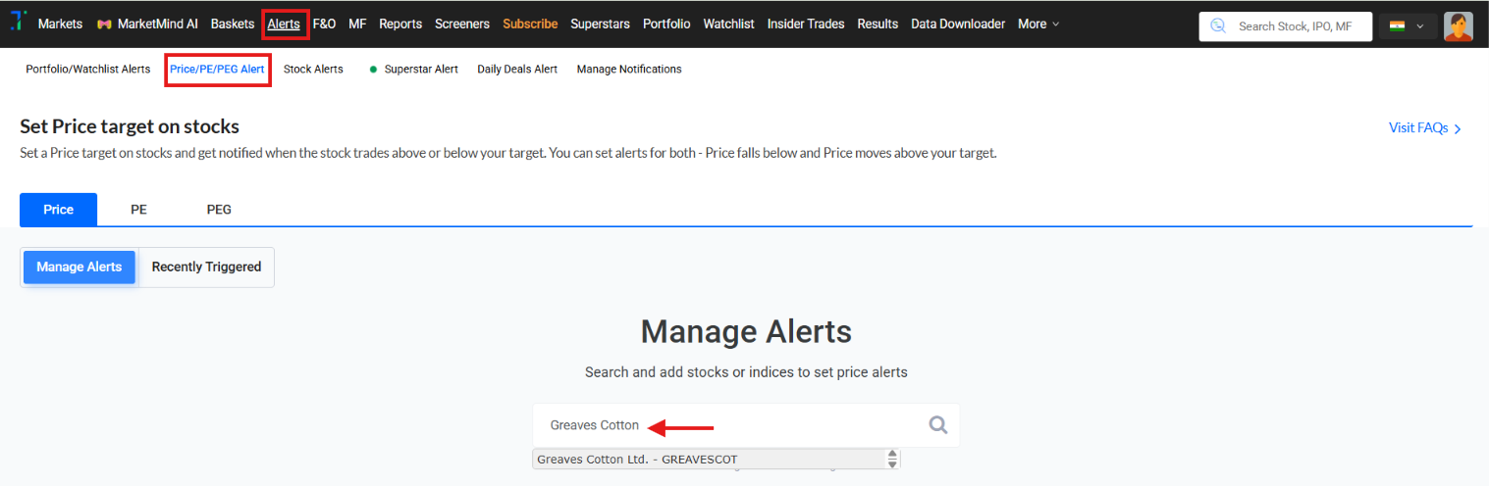
Task: Click the green dot beside Superstar Alert
Action: pyautogui.click(x=373, y=70)
